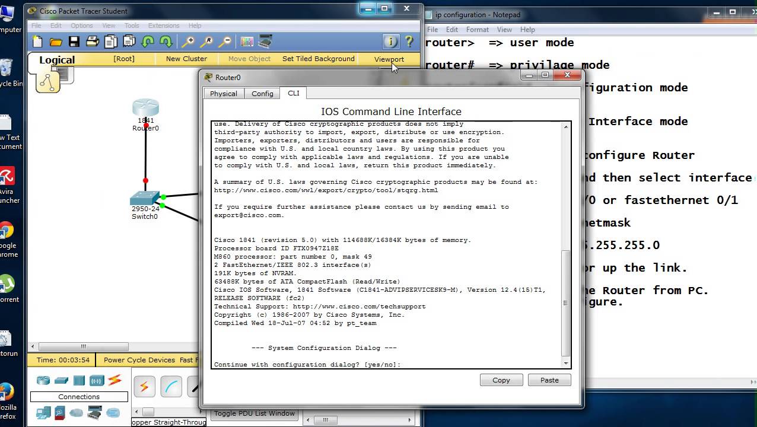Select the CLI tab of Router0

point(294,93)
